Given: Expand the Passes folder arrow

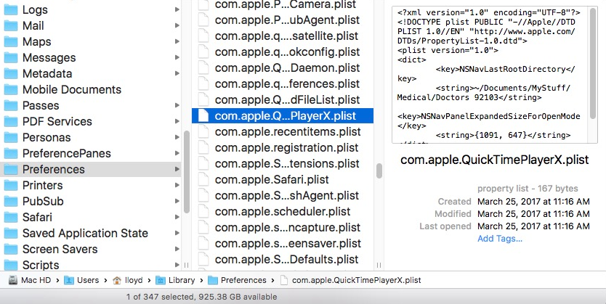Looking at the screenshot, I should point(177,105).
